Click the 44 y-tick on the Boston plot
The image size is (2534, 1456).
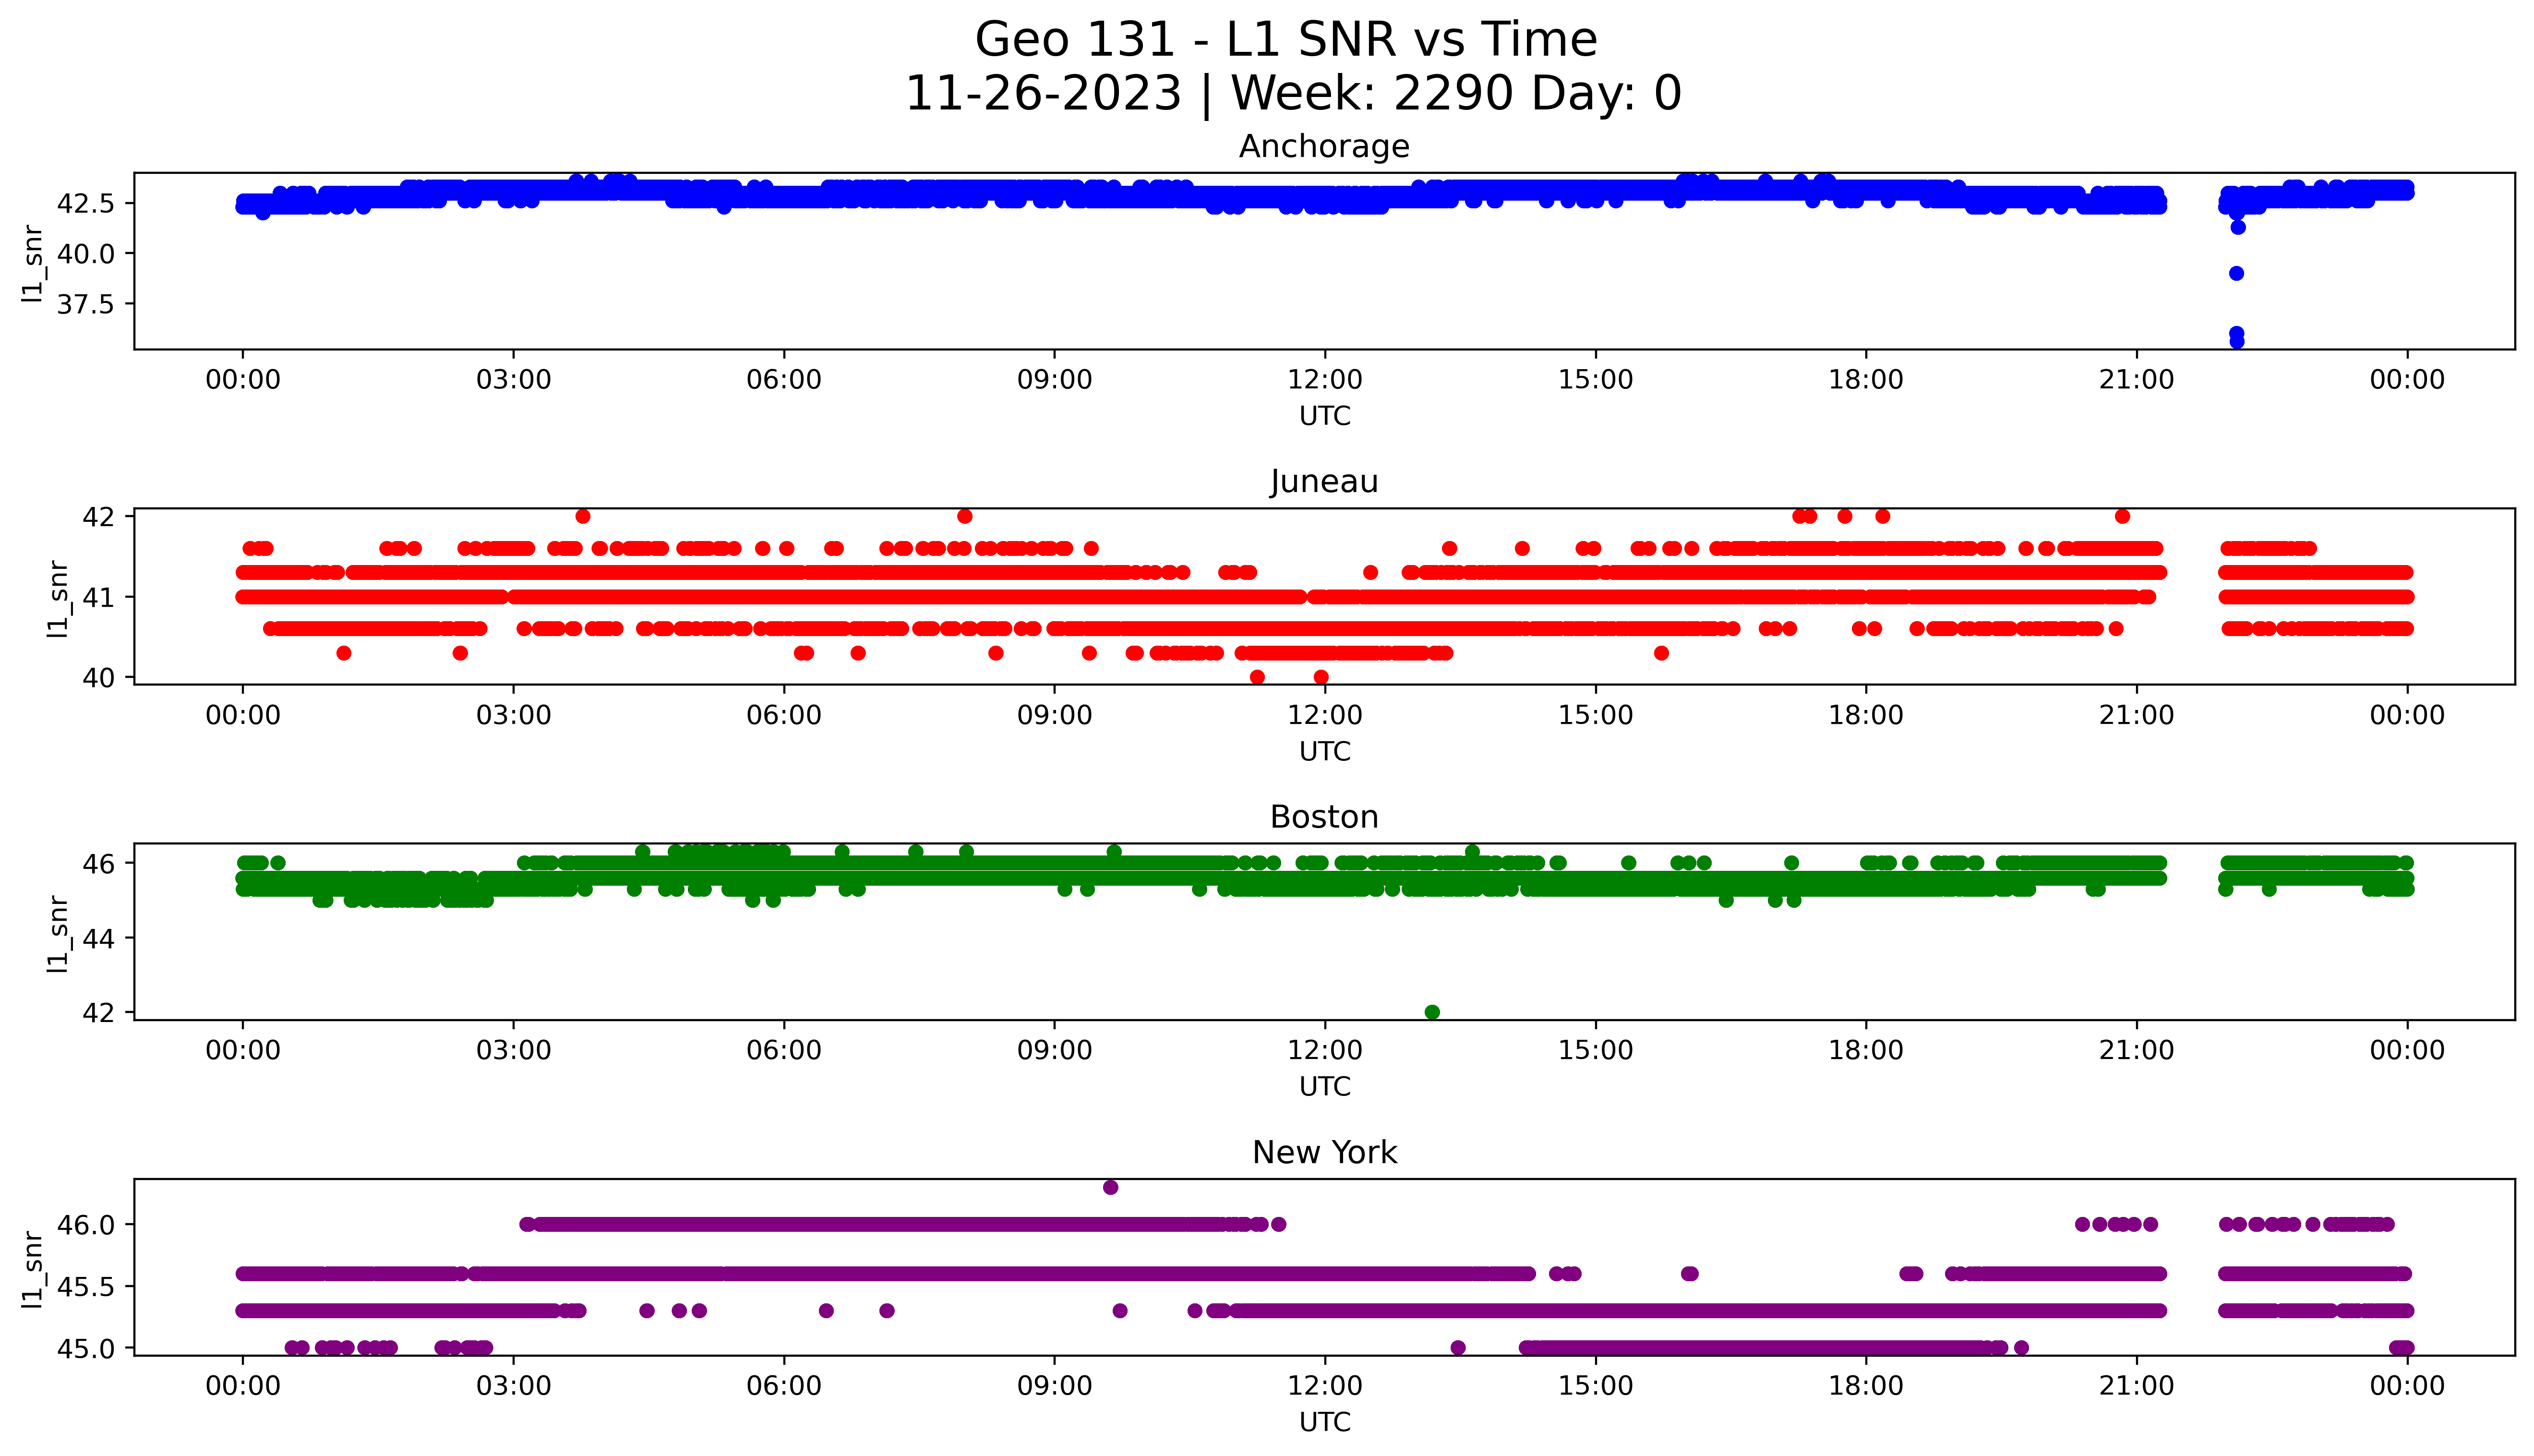(x=100, y=938)
